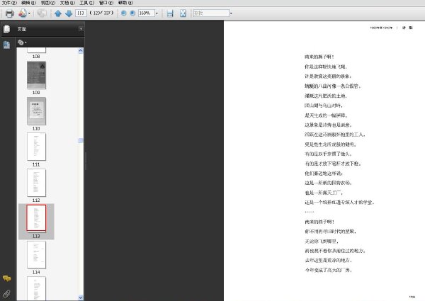Select the thumbnail below page 114

[36, 288]
